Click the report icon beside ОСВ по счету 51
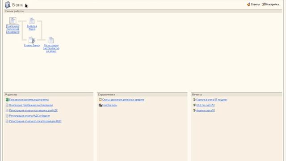286x161 pixels. [194, 105]
